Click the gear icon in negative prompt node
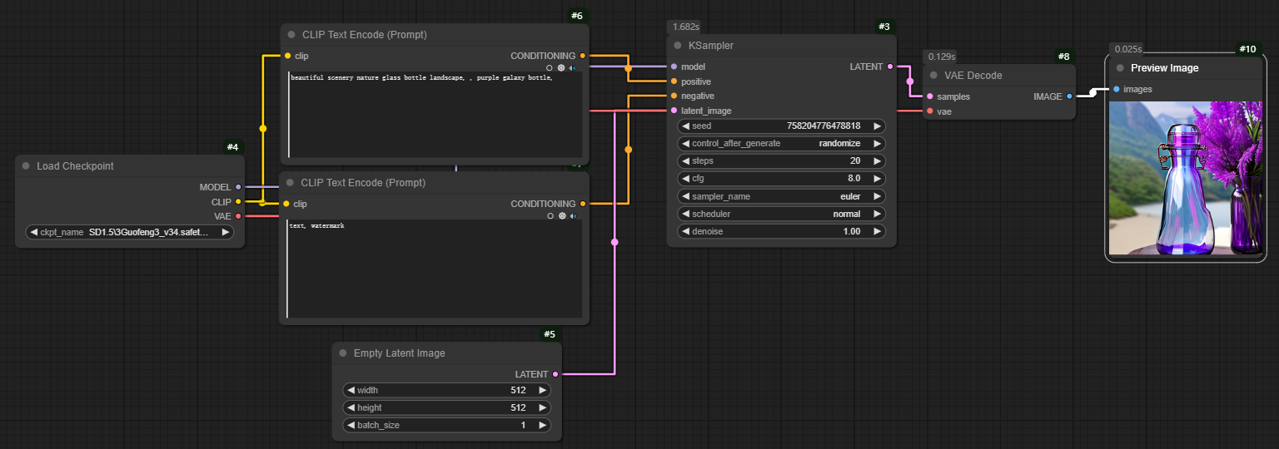Screen dimensions: 1279x449 click(561, 215)
